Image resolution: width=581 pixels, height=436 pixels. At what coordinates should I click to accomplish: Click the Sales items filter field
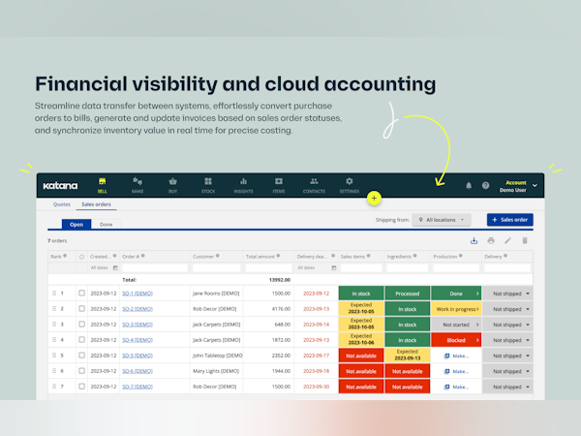tap(361, 267)
